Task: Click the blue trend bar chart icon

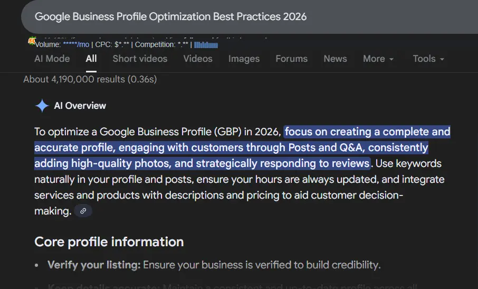Action: click(x=206, y=45)
